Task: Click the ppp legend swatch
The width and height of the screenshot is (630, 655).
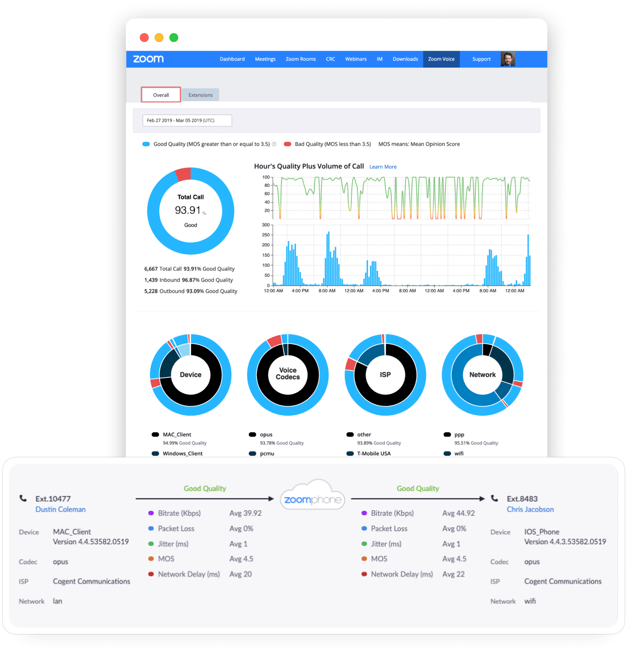Action: tap(447, 435)
